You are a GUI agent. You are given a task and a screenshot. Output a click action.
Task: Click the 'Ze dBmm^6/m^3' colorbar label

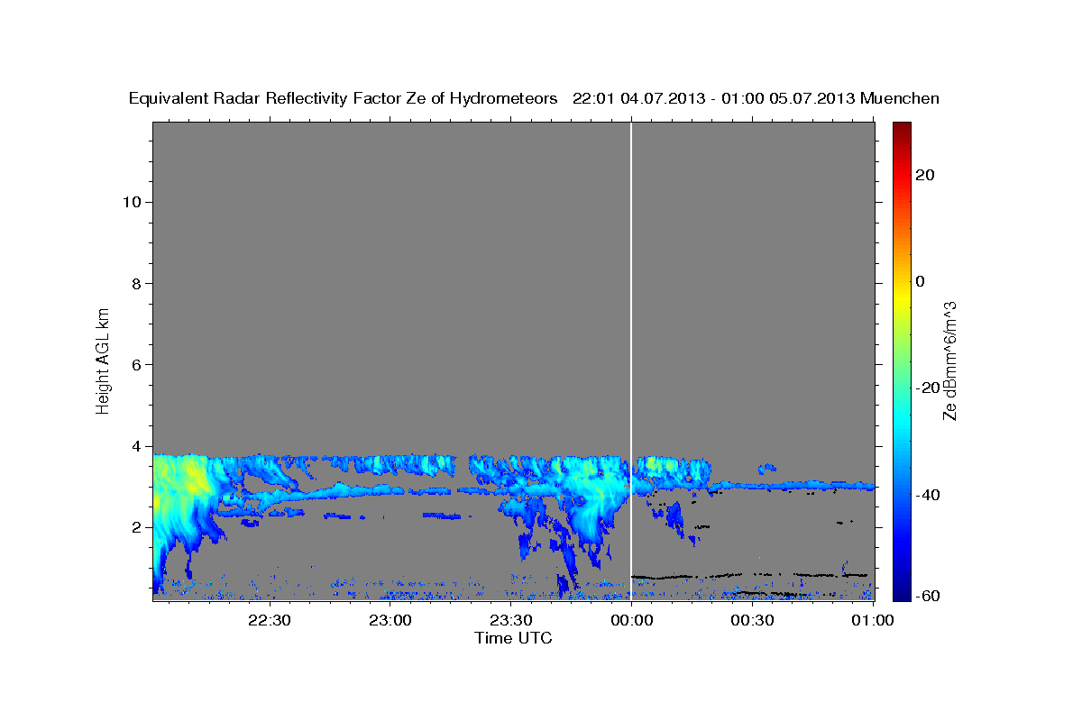pyautogui.click(x=950, y=360)
